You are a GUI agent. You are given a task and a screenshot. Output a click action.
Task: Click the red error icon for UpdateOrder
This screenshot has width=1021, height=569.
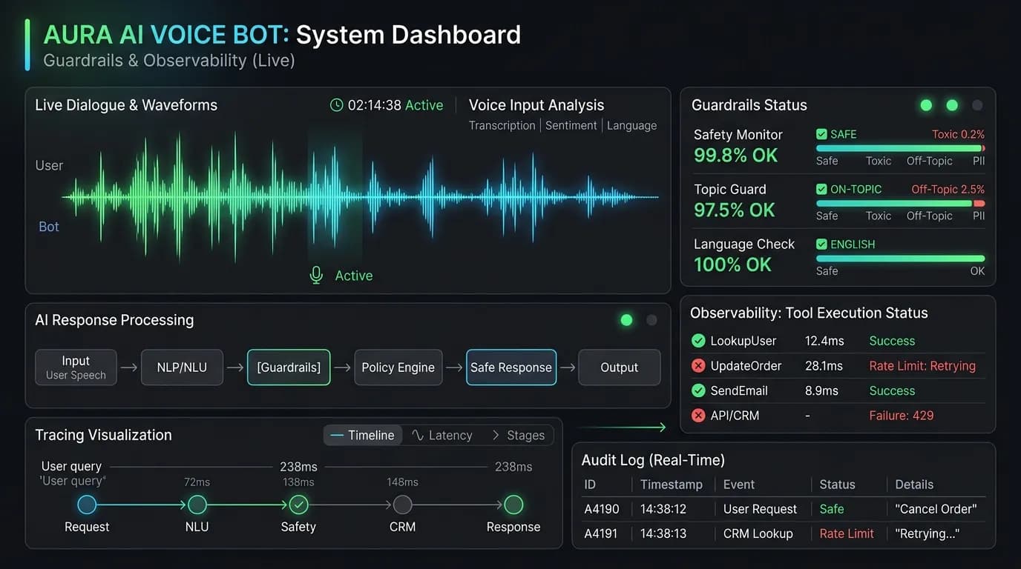[x=698, y=366]
